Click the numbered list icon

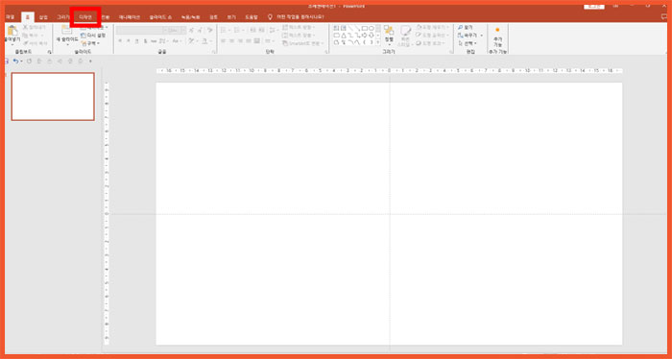point(236,30)
